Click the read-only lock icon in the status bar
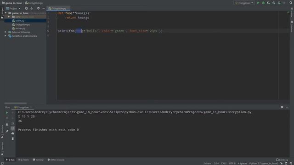This screenshot has height=165, width=294. 282,163
